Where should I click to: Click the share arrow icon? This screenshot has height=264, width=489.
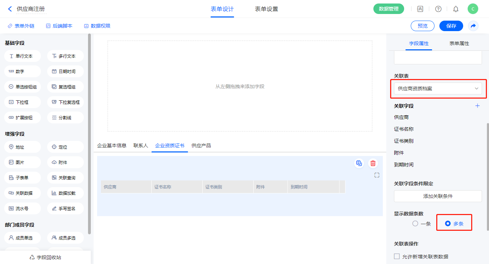(473, 26)
